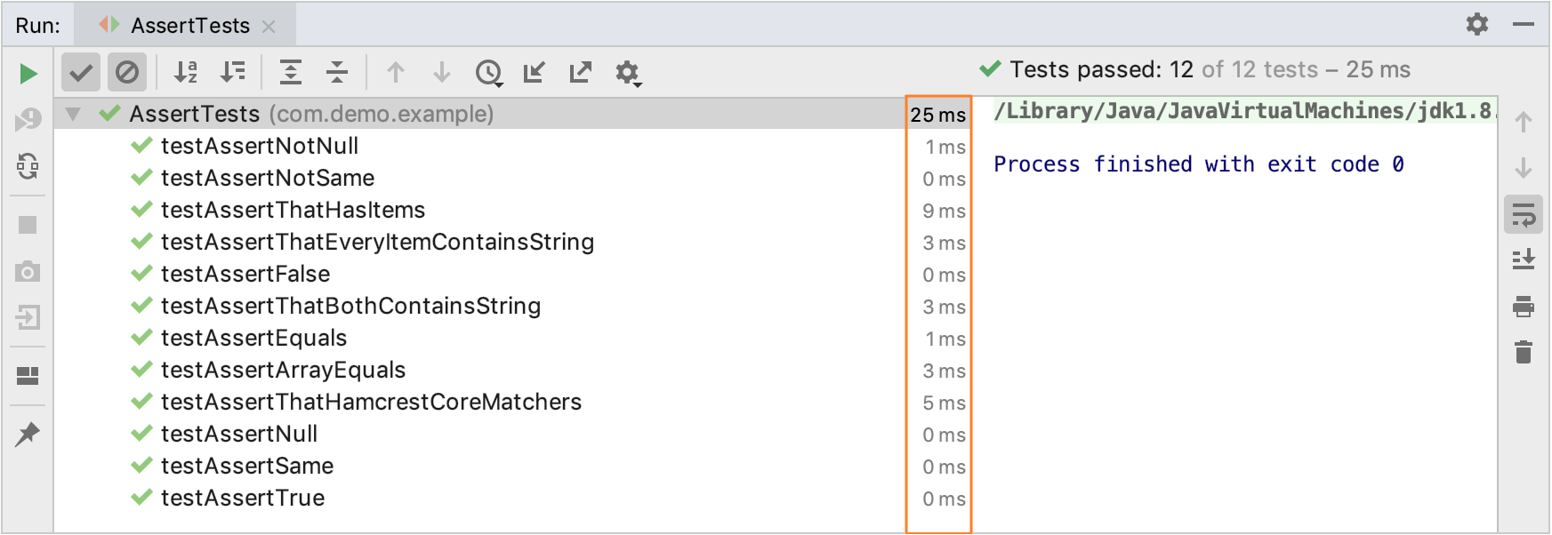Select AssertTests (com.demo.example) root node
The image size is (1552, 535).
point(480,114)
